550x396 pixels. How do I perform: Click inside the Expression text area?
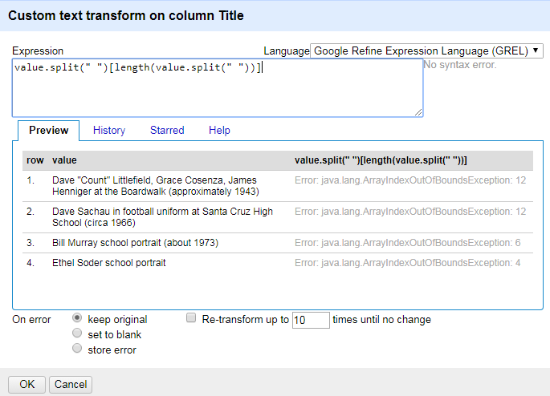218,88
